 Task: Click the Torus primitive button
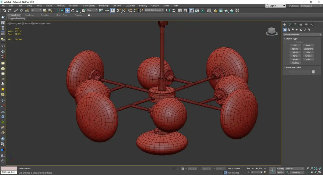tap(295, 56)
